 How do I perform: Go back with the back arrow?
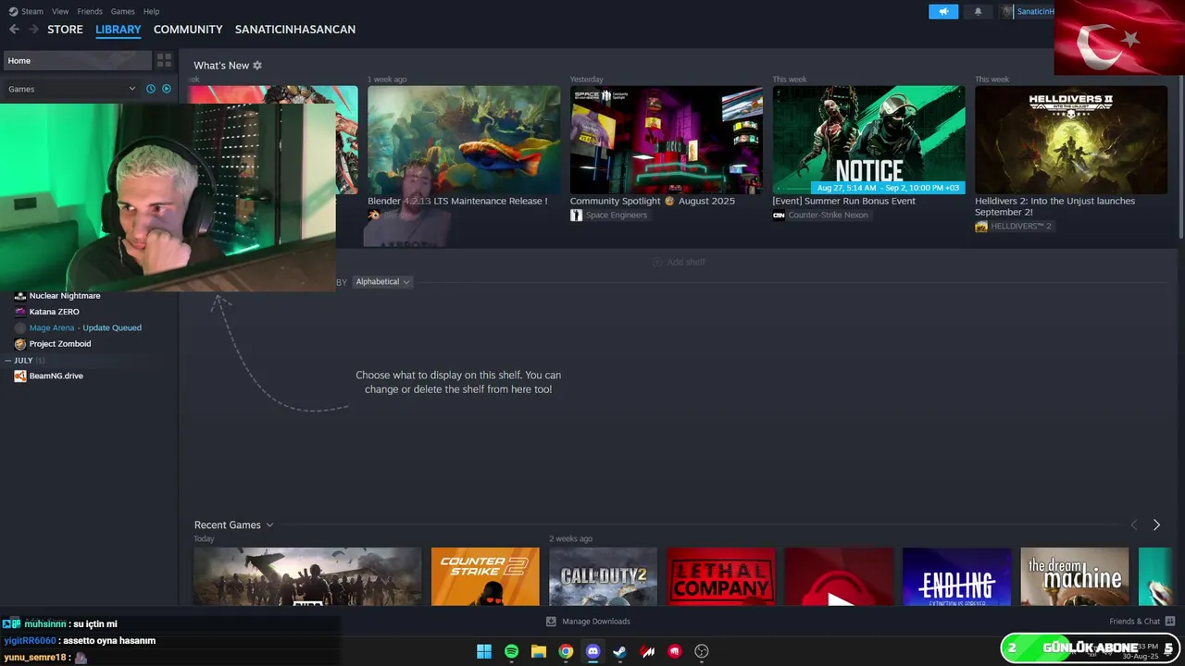(x=14, y=30)
